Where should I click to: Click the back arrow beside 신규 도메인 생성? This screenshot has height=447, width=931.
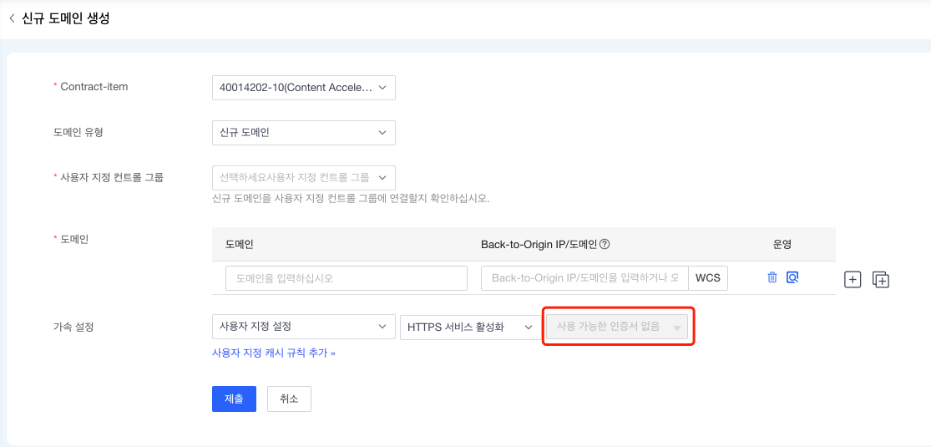(12, 18)
